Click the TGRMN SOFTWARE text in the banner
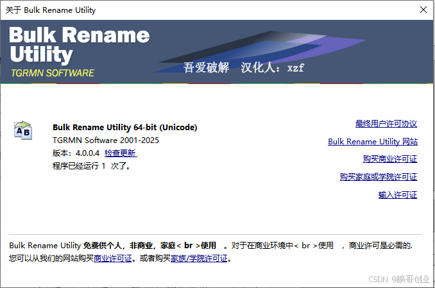Viewport: 435px width, 288px height. point(53,73)
